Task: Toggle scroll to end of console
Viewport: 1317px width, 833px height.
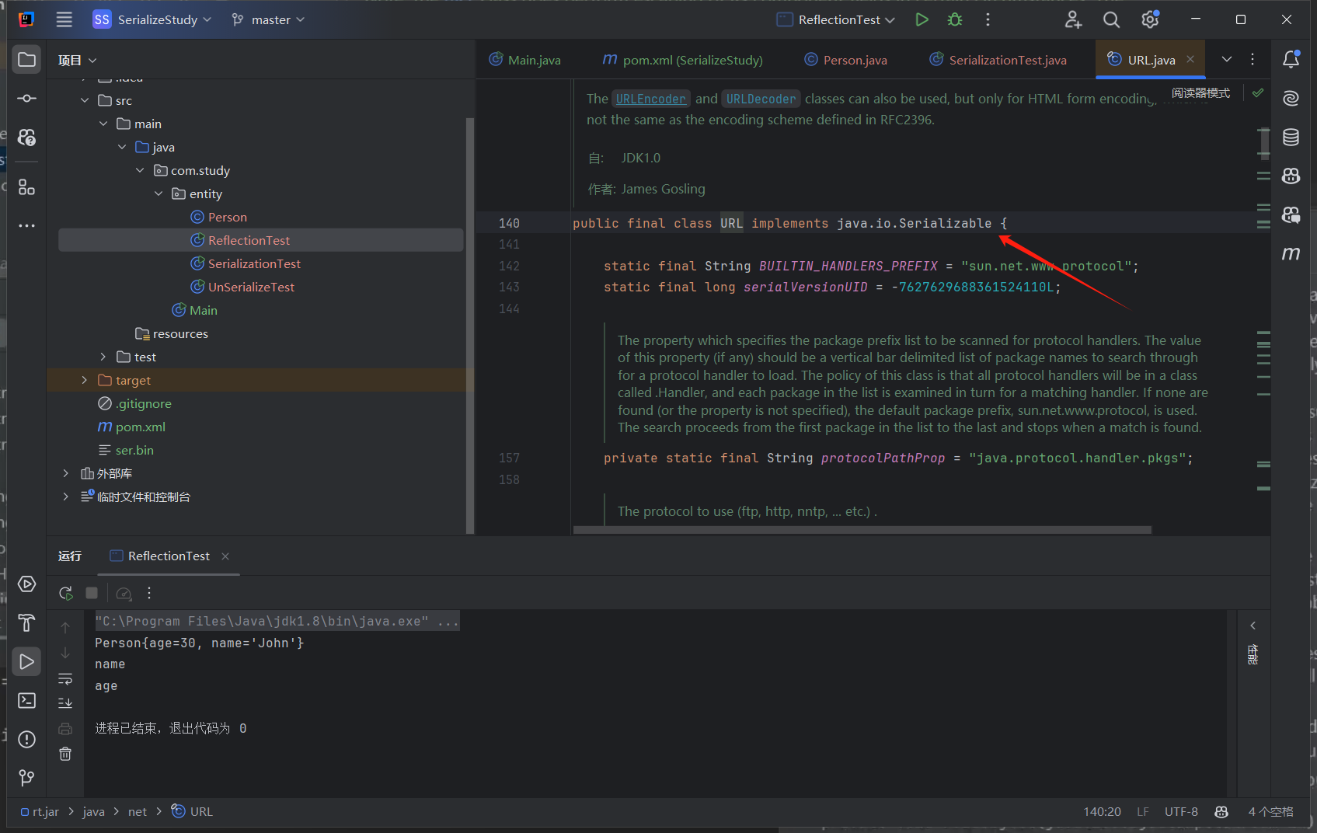Action: (65, 703)
